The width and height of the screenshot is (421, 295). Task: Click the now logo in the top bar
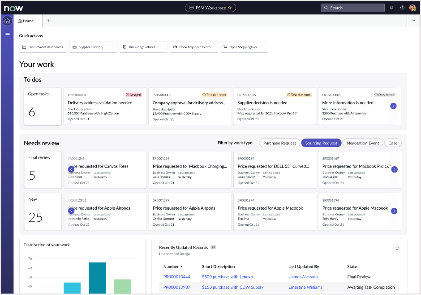[13, 8]
